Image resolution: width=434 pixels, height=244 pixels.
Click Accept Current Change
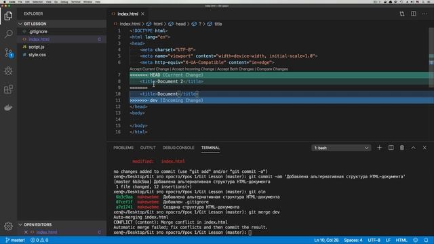pos(149,69)
